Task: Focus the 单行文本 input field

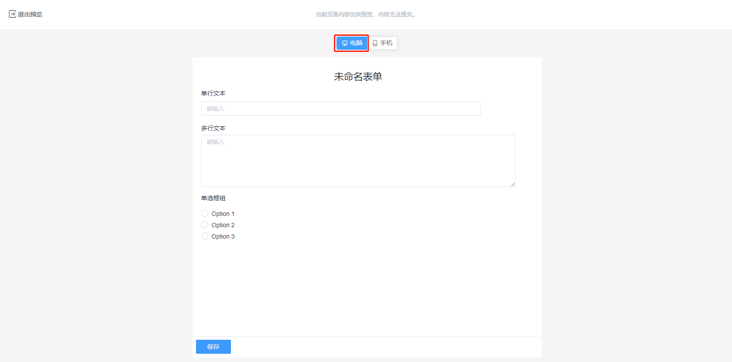Action: click(x=340, y=109)
